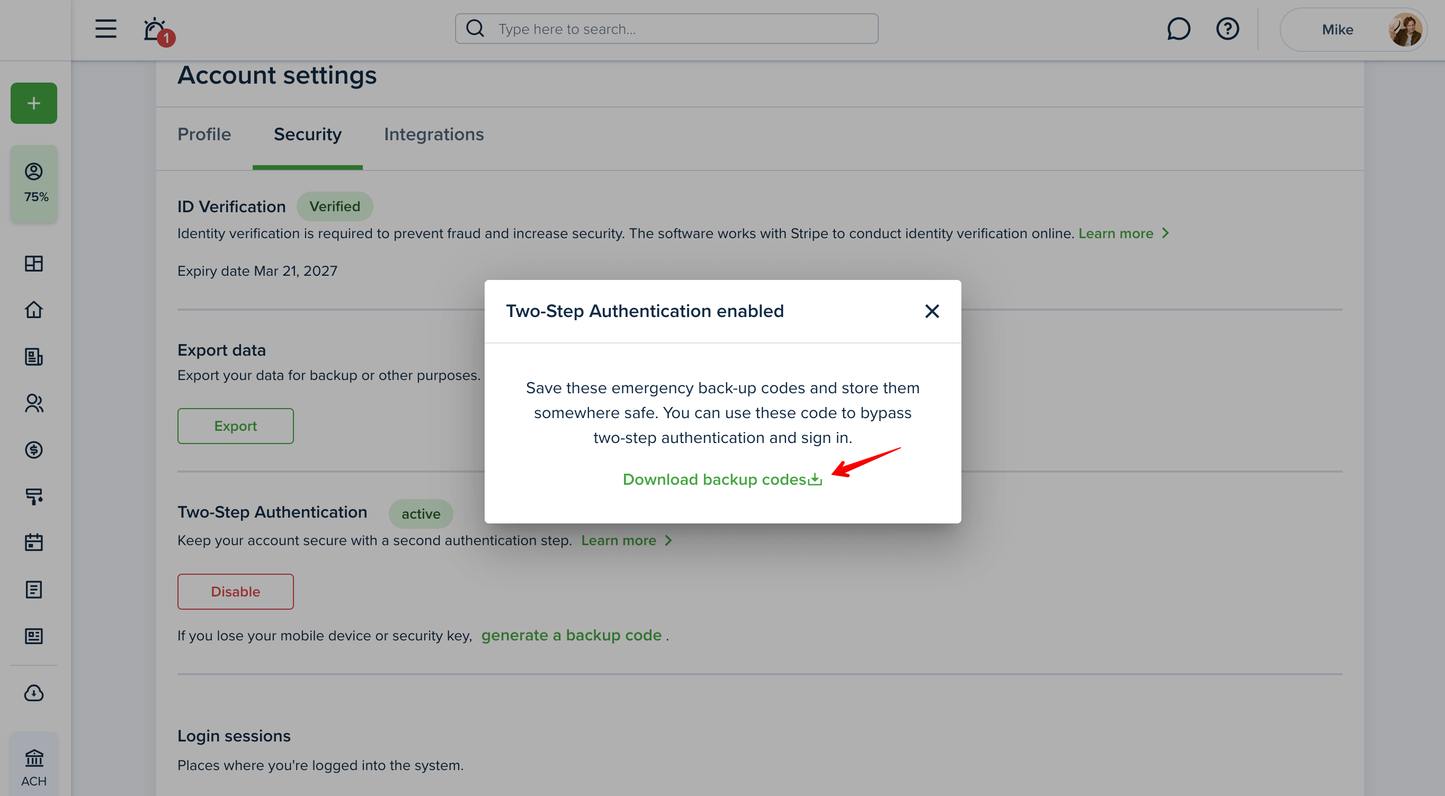The image size is (1445, 796).
Task: Click chevron after Two-Step Learn more
Action: click(x=668, y=540)
